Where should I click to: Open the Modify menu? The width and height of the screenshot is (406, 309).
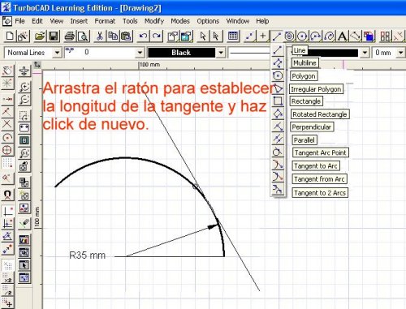tap(154, 21)
